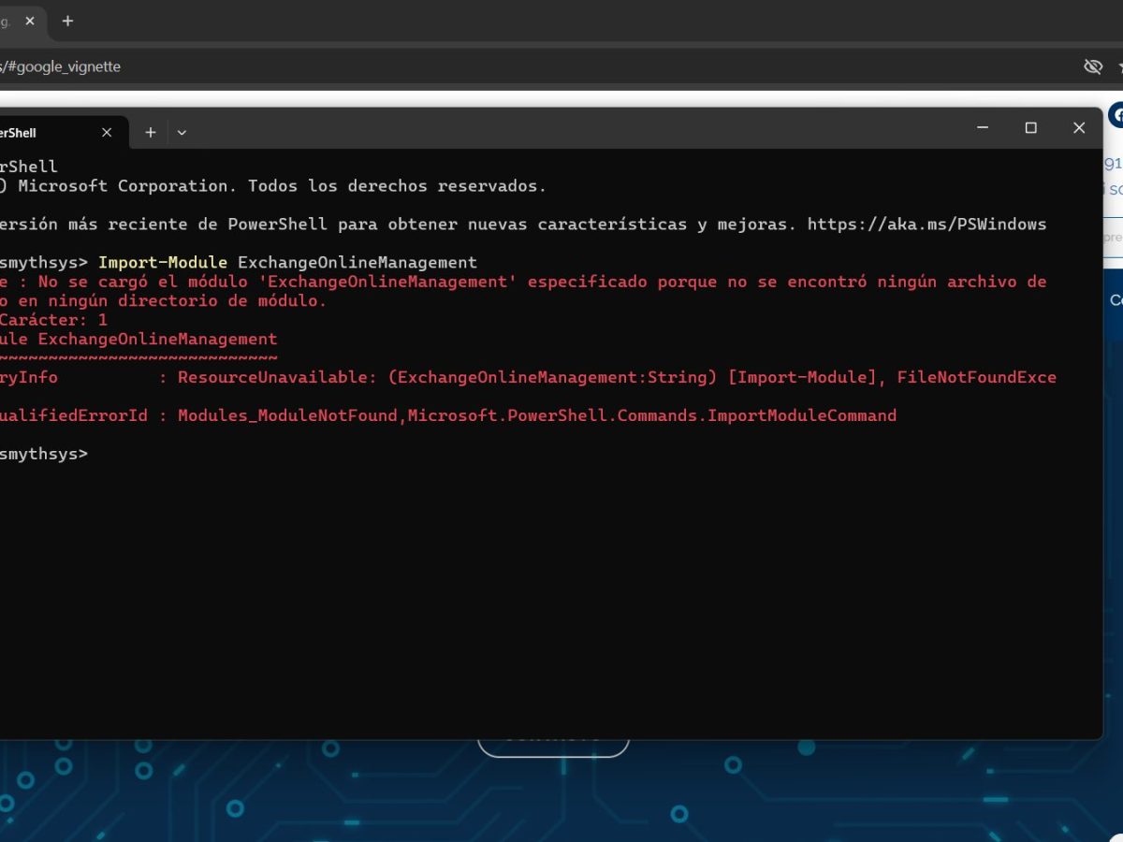Screen dimensions: 1123x842
Task: Expand the terminal profile dropdown chevron
Action: pyautogui.click(x=182, y=133)
